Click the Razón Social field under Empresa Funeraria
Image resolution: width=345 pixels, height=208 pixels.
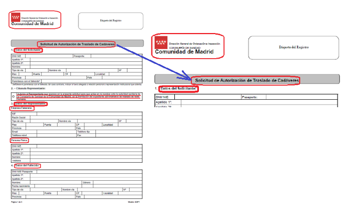click(x=86, y=117)
